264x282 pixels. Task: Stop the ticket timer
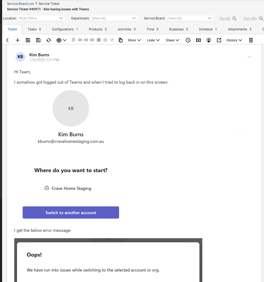(x=105, y=40)
